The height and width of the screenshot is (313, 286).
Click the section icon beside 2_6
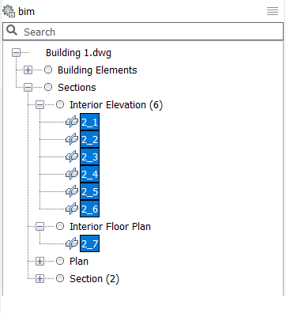[x=72, y=209]
